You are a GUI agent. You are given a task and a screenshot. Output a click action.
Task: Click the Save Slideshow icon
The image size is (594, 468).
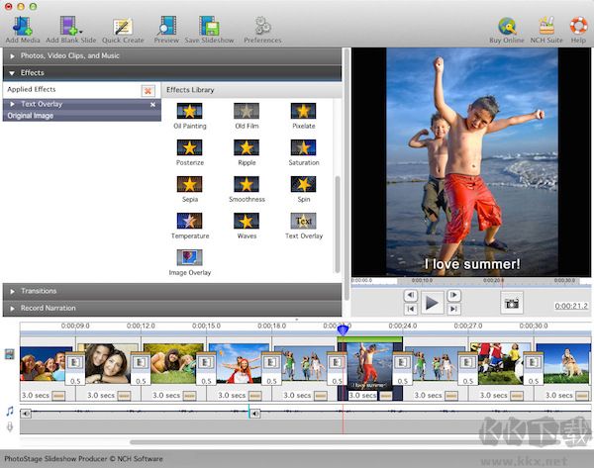(210, 26)
